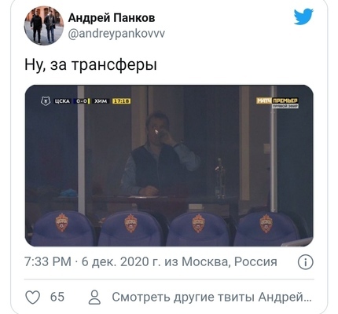
Task: Click the person silhouette icon
Action: (94, 297)
